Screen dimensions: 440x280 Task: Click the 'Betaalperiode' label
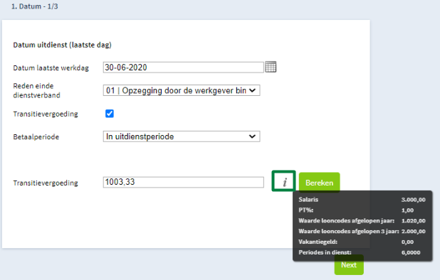pos(36,137)
